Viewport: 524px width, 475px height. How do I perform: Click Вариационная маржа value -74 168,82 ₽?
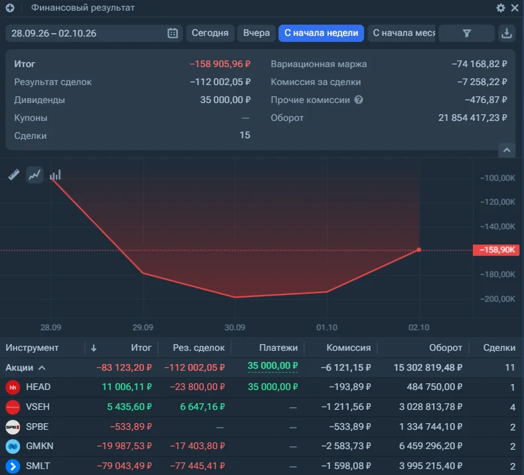pyautogui.click(x=480, y=64)
